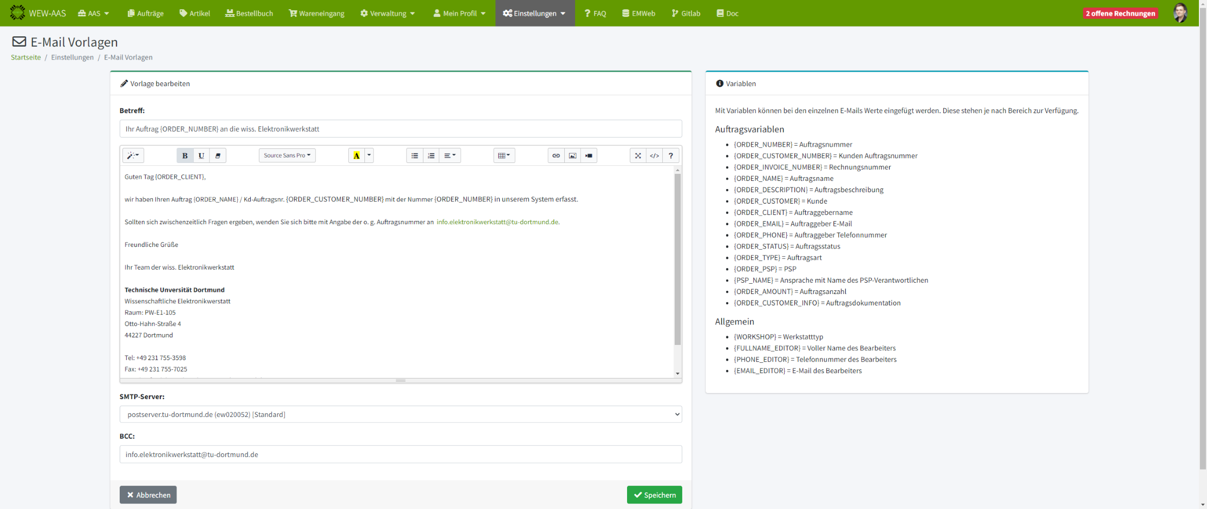
Task: Toggle code view in the editor toolbar
Action: (x=654, y=155)
